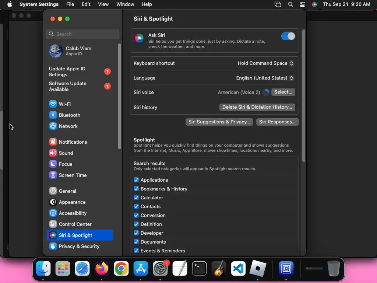Open the View menu
This screenshot has width=377, height=283.
(103, 4)
